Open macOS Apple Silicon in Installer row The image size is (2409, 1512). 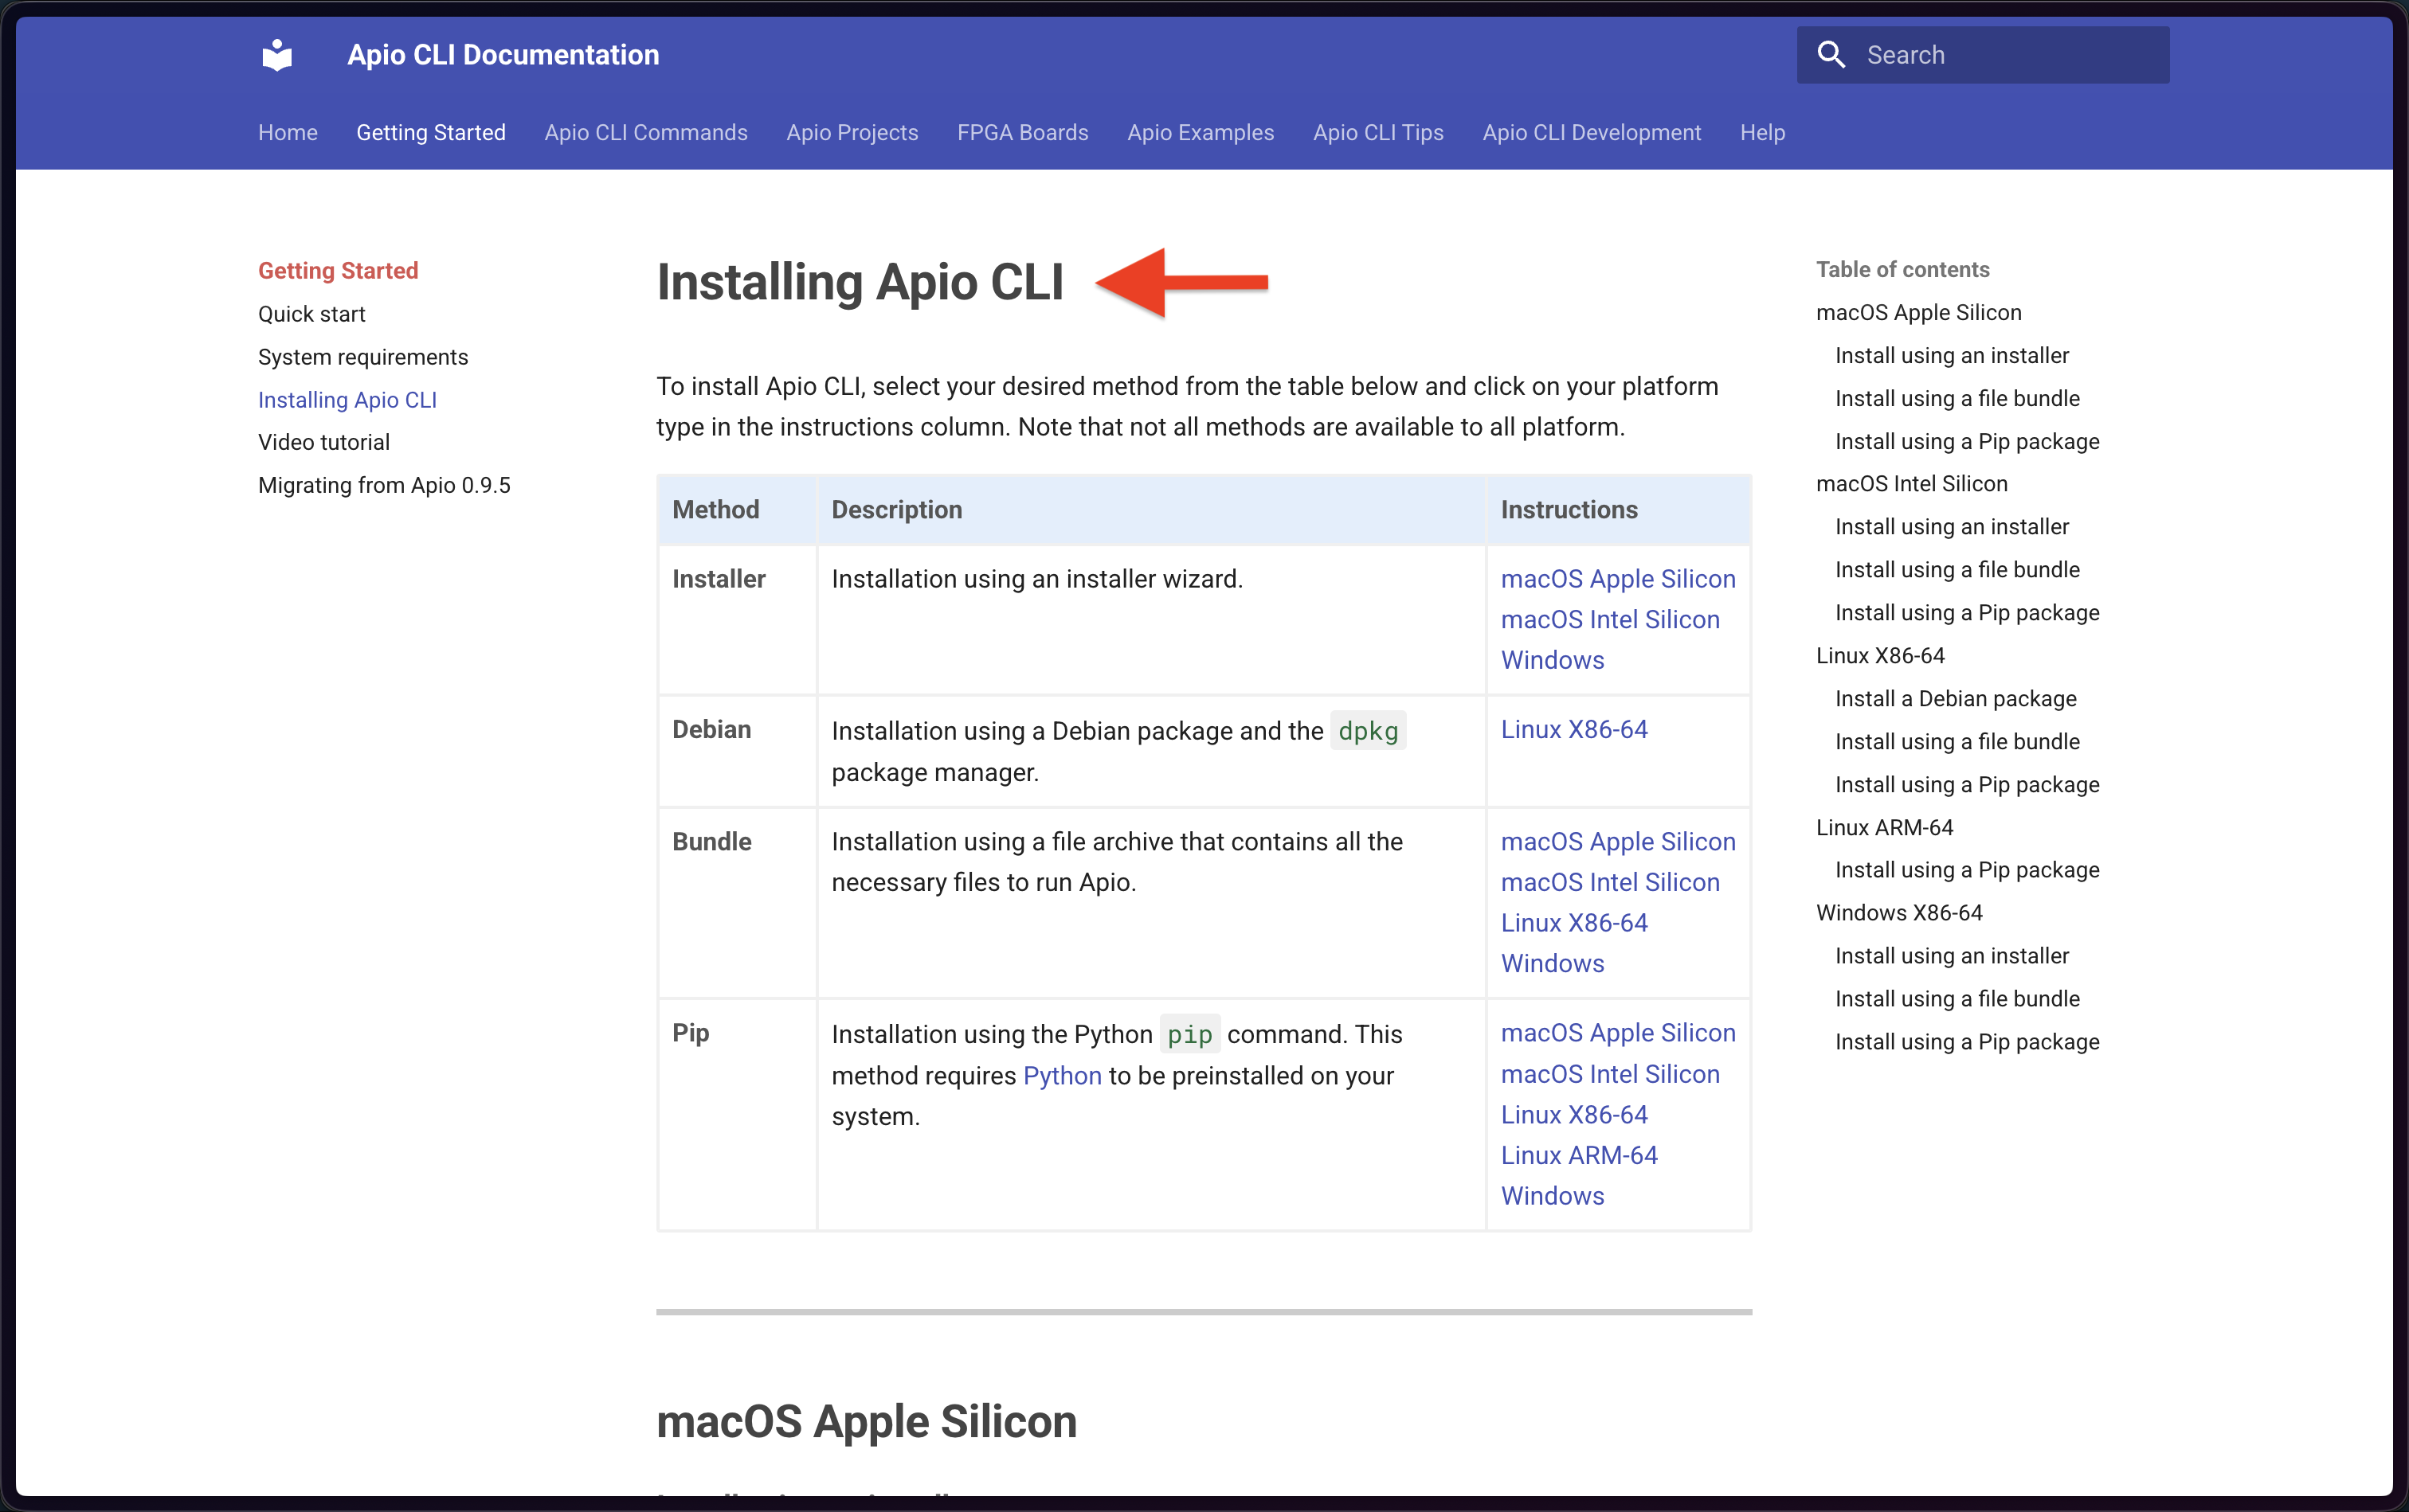pyautogui.click(x=1618, y=579)
